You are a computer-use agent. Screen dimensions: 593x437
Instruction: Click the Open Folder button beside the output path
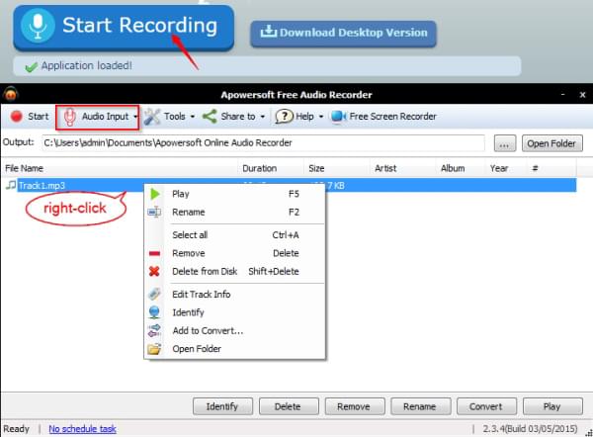pos(551,143)
